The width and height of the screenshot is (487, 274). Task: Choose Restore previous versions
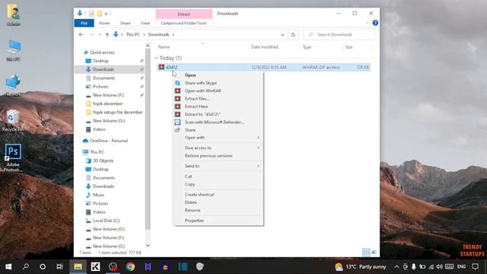(218, 155)
